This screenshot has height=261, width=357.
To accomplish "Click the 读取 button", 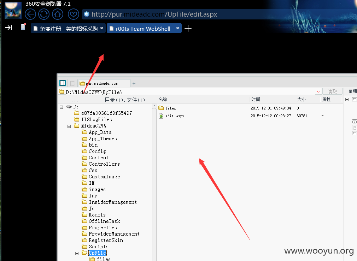I will tap(332, 91).
